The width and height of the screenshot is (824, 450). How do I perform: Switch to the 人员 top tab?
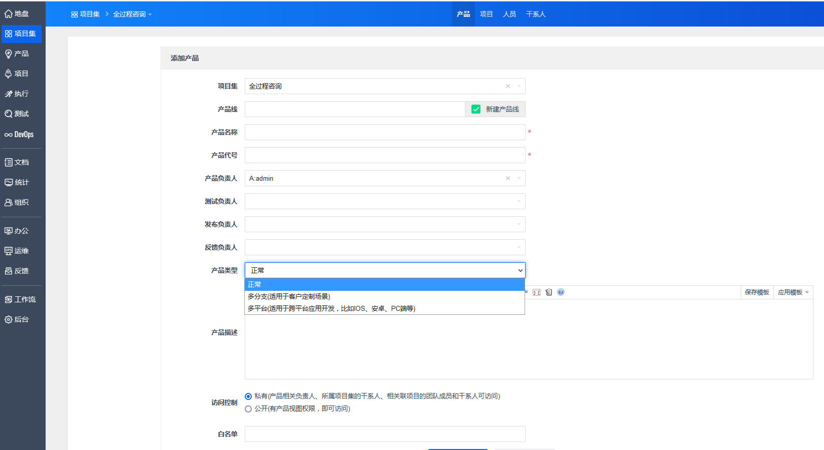(510, 14)
